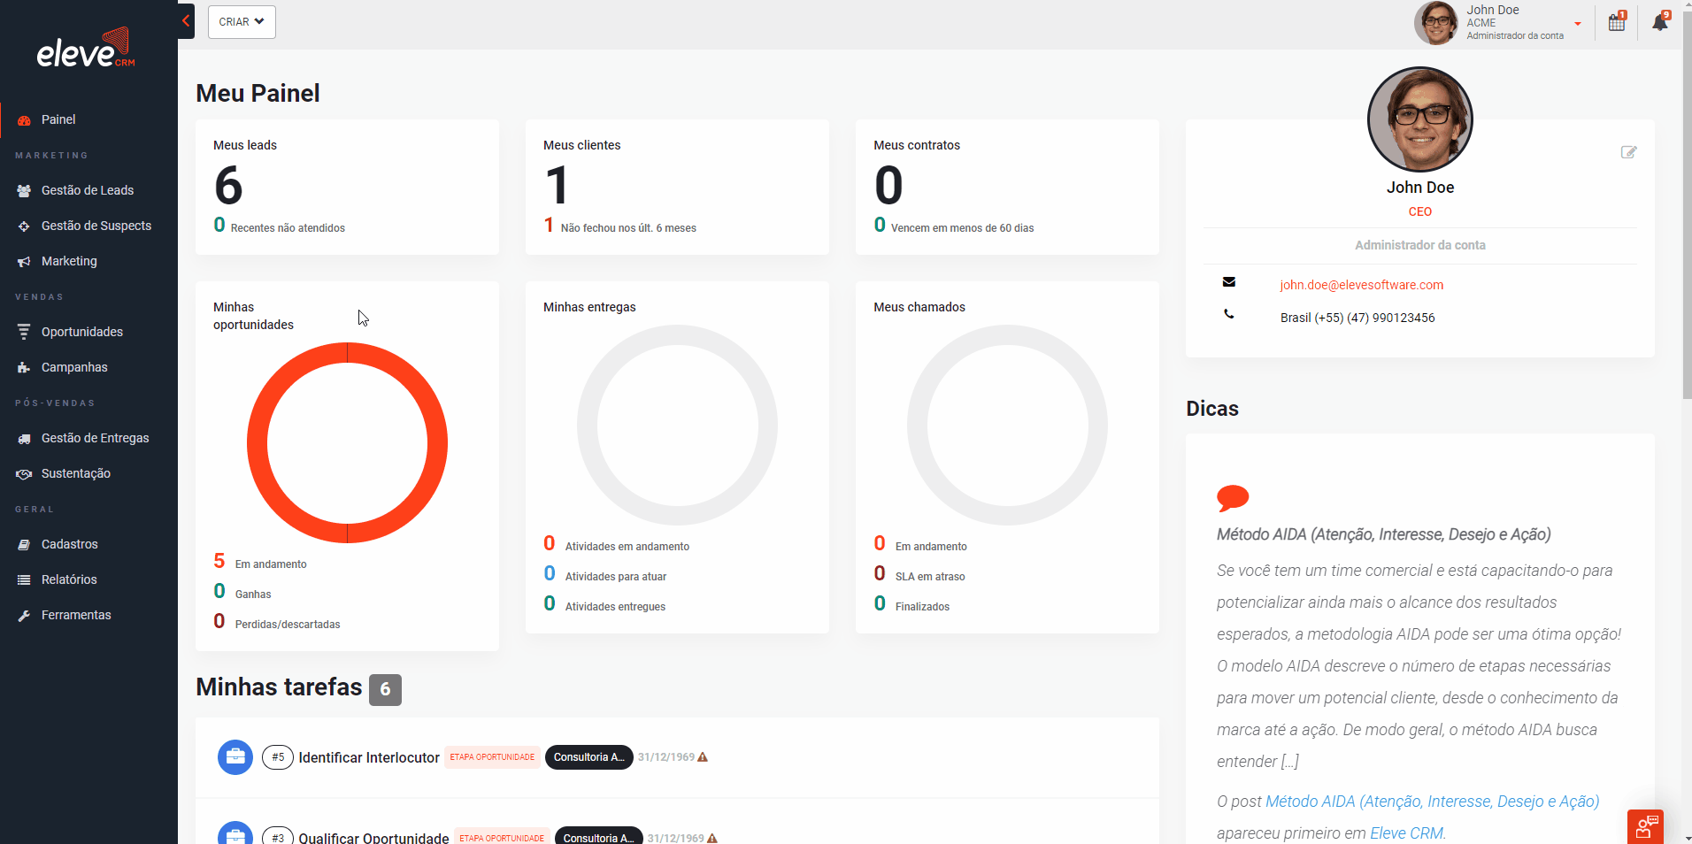The image size is (1692, 844).
Task: Open Relatórios from the sidebar
Action: [x=69, y=579]
